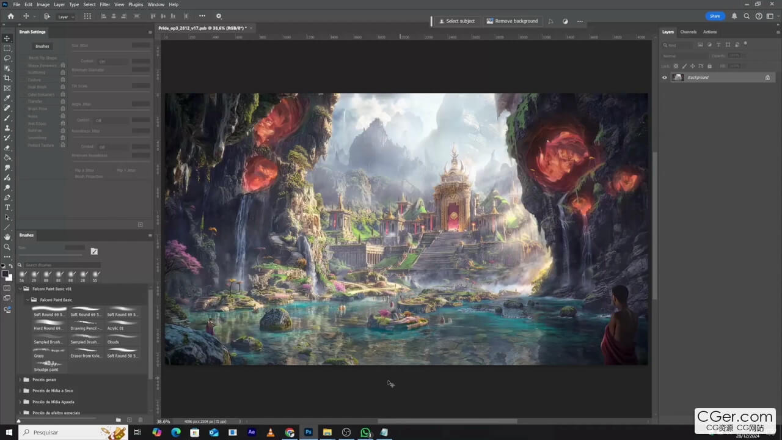782x440 pixels.
Task: Select the Object Selection tool
Action: coord(7,68)
